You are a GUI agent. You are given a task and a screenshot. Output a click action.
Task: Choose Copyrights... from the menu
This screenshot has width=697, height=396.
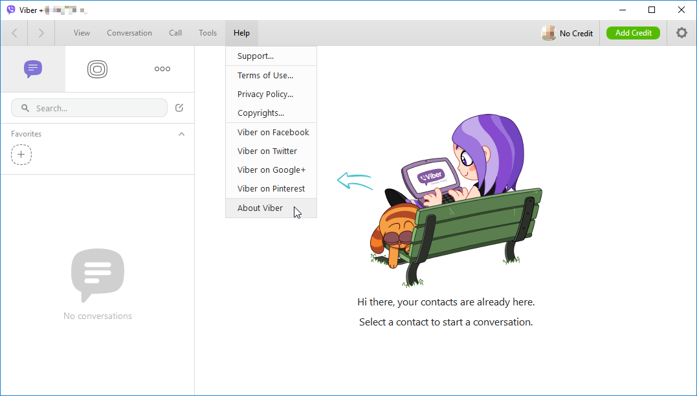coord(271,113)
